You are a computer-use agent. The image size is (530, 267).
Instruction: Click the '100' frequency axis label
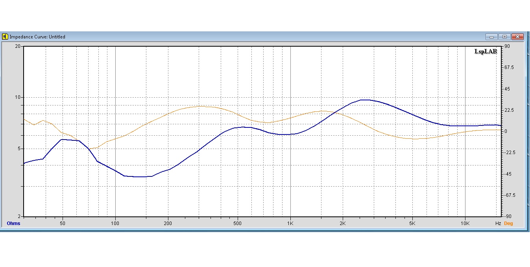pyautogui.click(x=115, y=223)
